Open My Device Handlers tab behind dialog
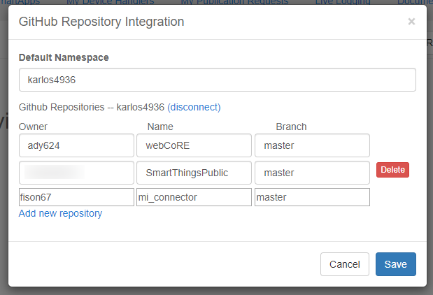Viewport: 433px width, 295px height. point(111,2)
